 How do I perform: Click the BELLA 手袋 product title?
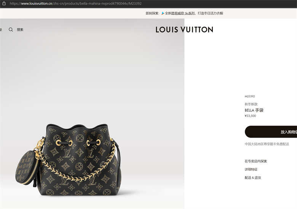coord(254,110)
